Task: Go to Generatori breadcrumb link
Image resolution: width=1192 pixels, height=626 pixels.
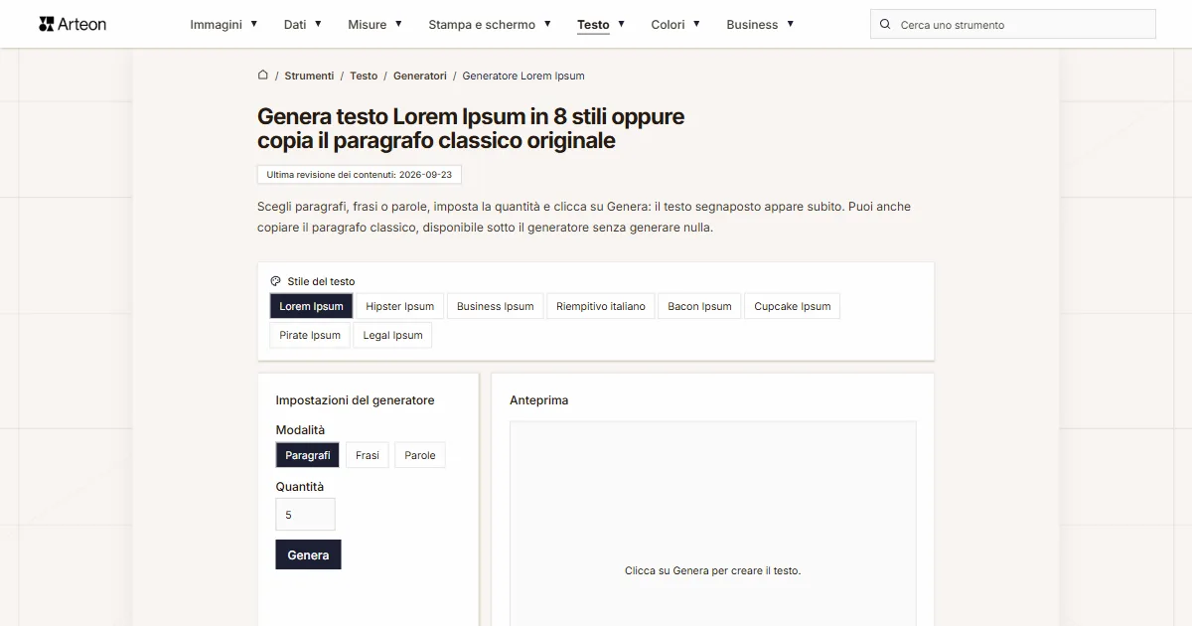Action: tap(420, 76)
